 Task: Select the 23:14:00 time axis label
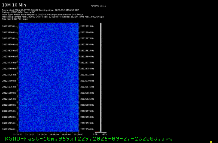(x=42, y=135)
